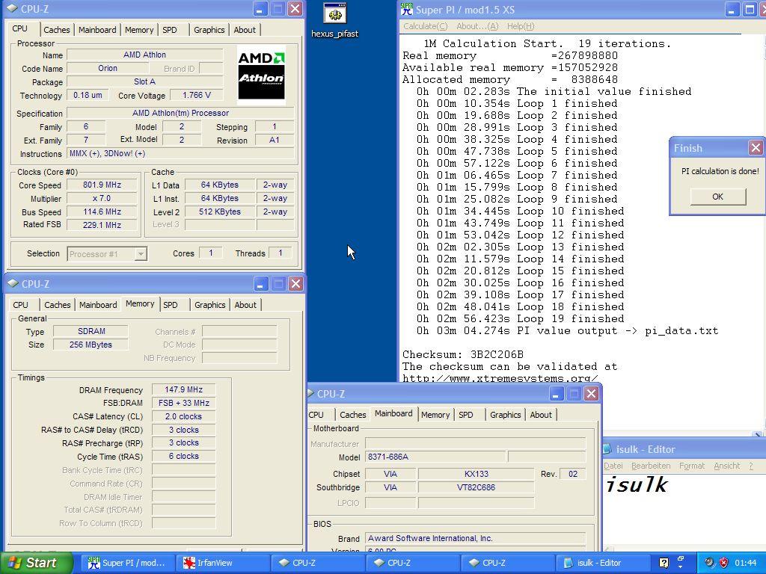Click the red security shield tray icon
766x574 pixels.
tap(723, 563)
